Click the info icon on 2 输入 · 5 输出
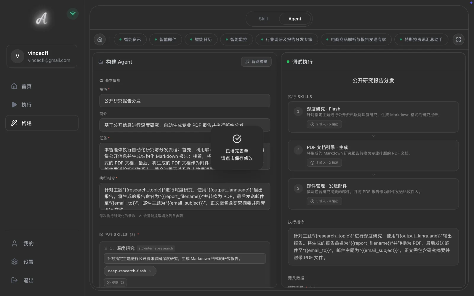 tap(312, 124)
